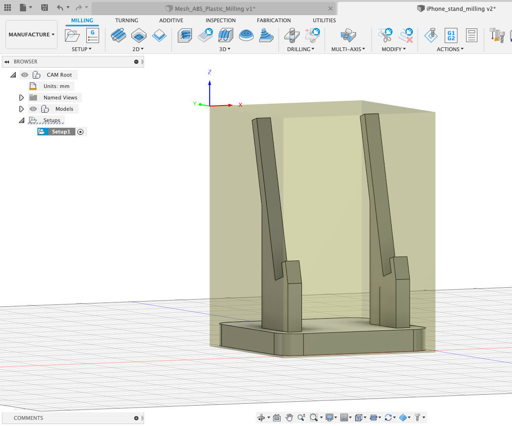Select the Generate Toolpath icon in Actions

pyautogui.click(x=431, y=35)
